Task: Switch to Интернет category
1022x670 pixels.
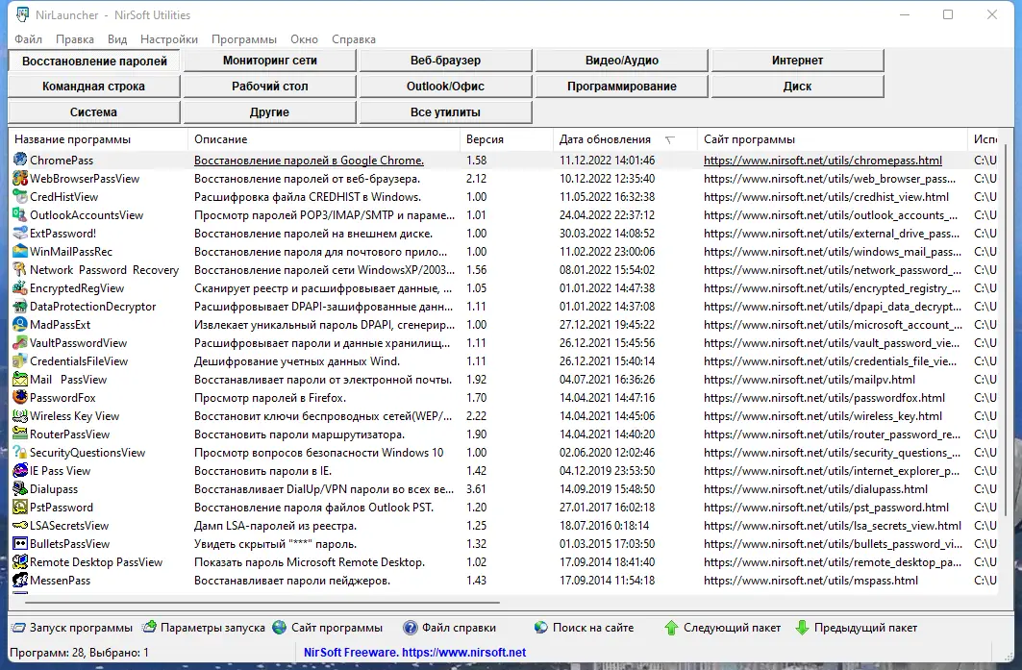Action: point(798,60)
